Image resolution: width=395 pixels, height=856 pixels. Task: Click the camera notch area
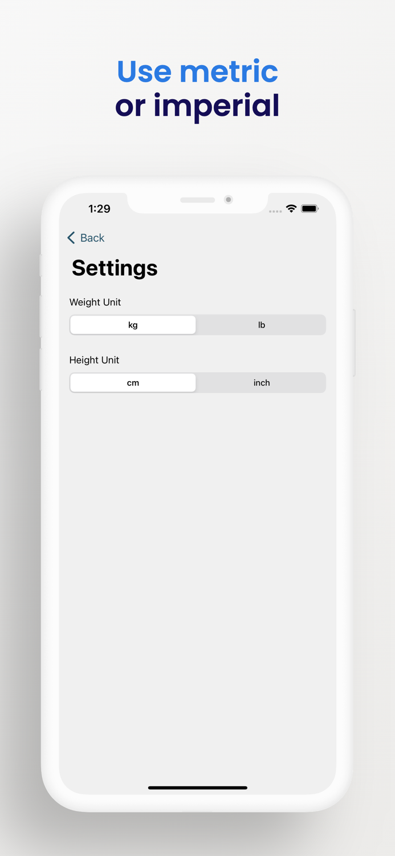pos(228,200)
